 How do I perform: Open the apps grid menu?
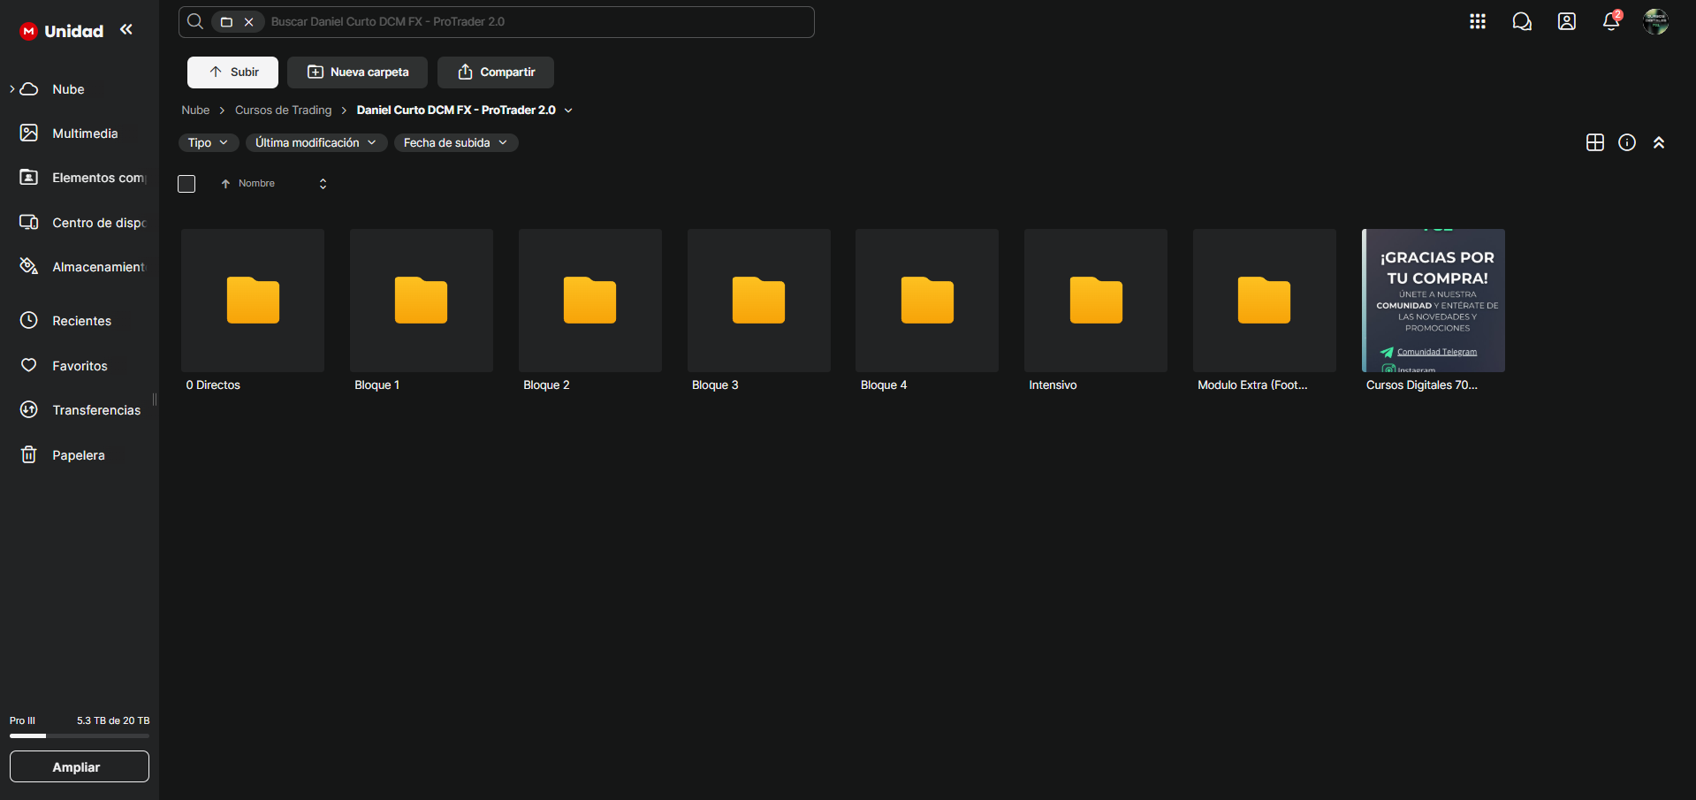[x=1477, y=21]
